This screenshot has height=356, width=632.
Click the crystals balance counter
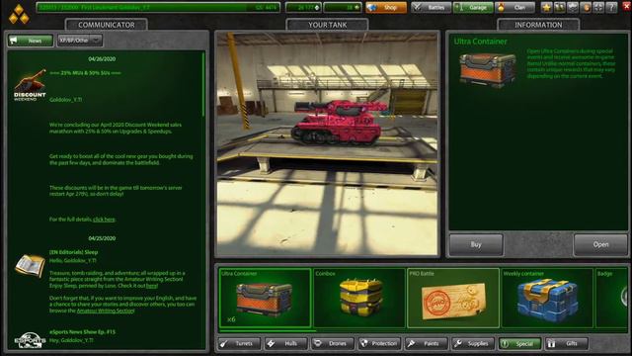click(303, 7)
